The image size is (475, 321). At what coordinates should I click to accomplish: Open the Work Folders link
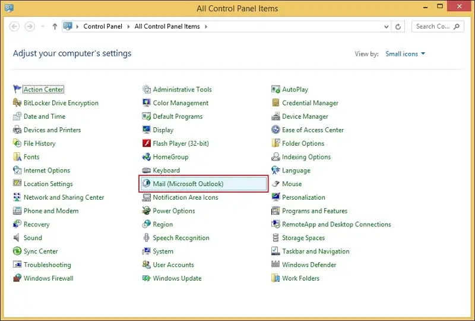tap(300, 278)
